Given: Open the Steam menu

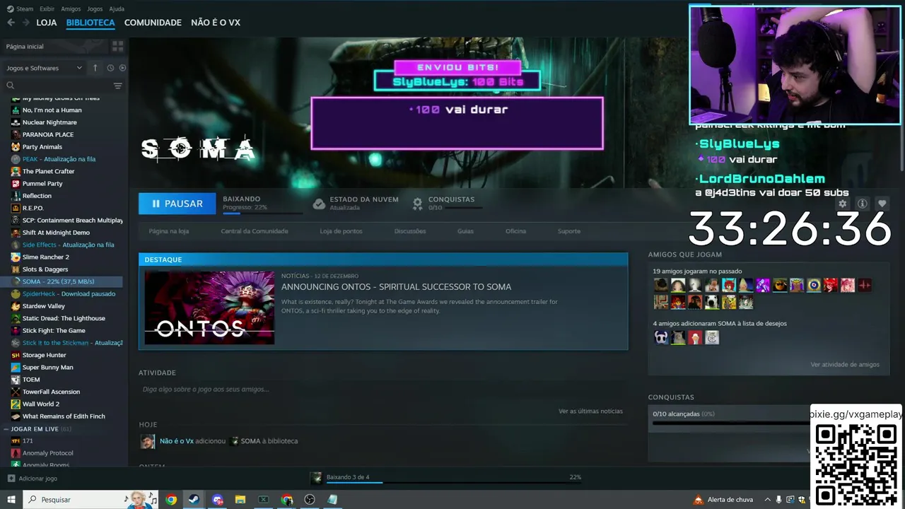Looking at the screenshot, I should coord(21,9).
